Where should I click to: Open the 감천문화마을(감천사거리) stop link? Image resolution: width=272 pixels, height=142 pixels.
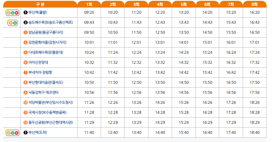[47, 42]
